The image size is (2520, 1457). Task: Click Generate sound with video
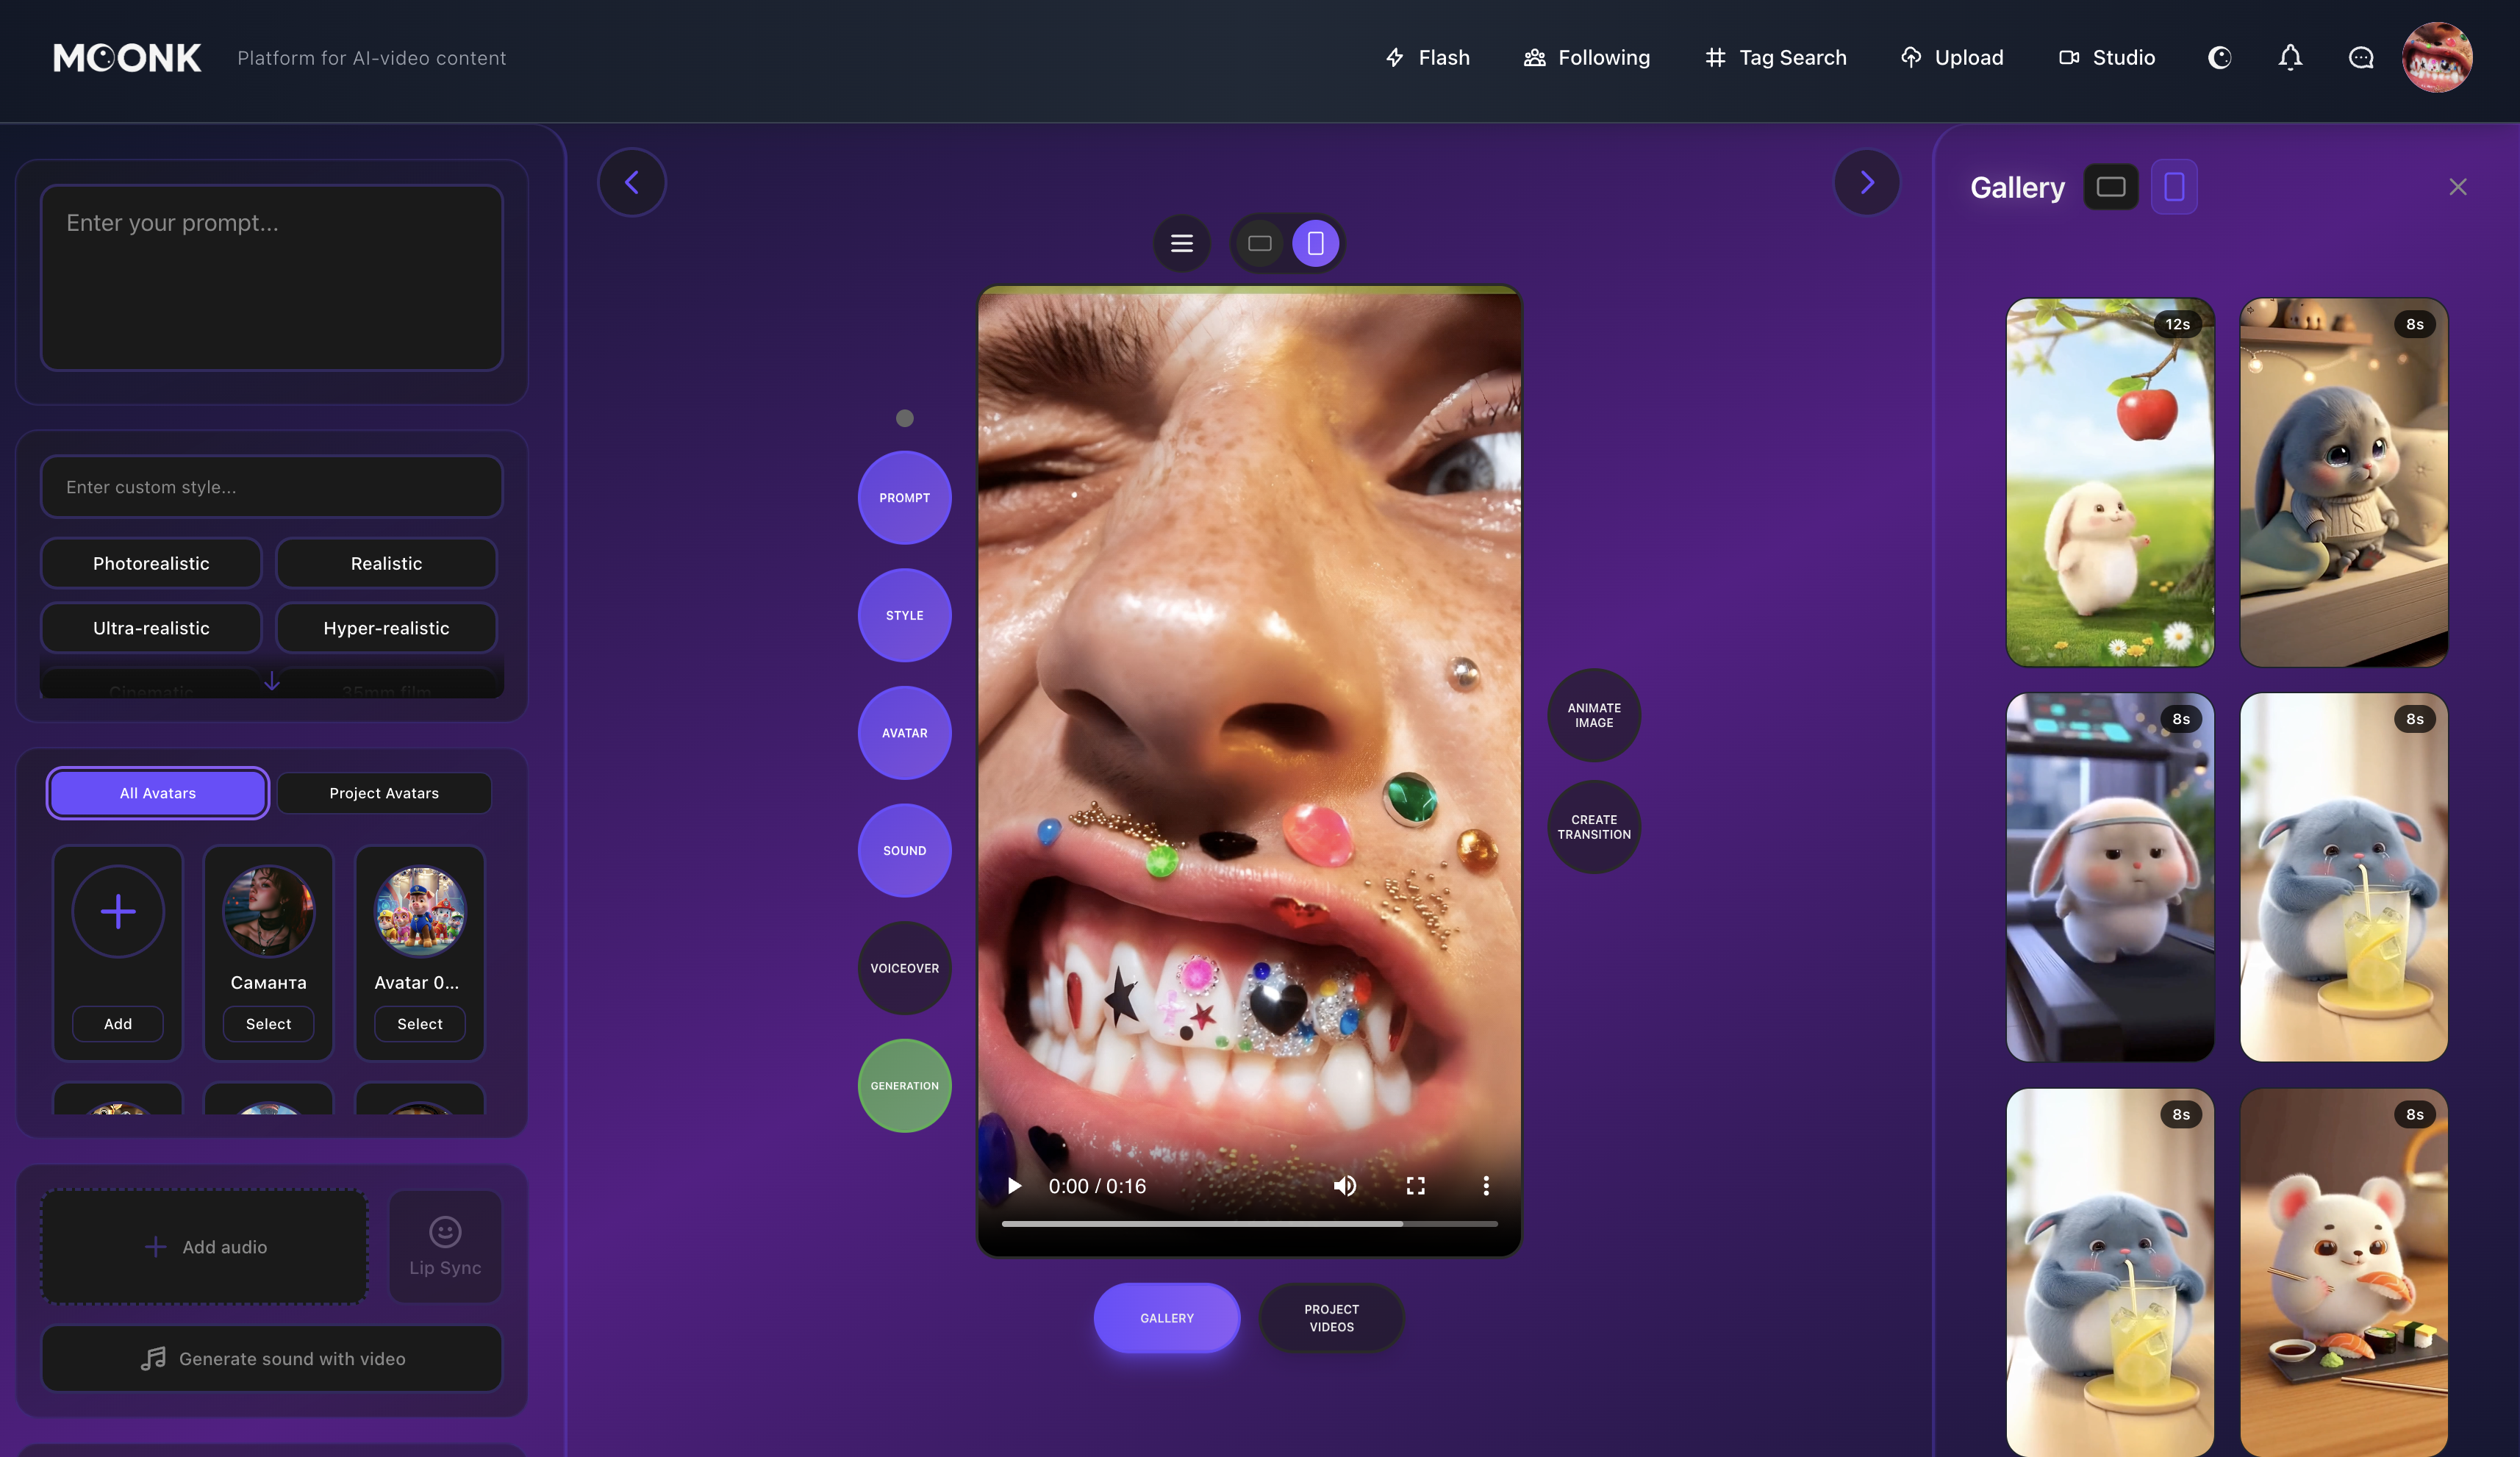[x=271, y=1358]
